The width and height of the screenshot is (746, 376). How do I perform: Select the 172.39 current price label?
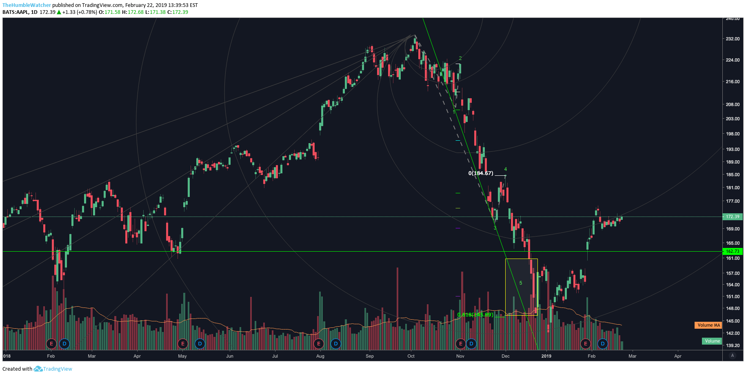coord(733,217)
